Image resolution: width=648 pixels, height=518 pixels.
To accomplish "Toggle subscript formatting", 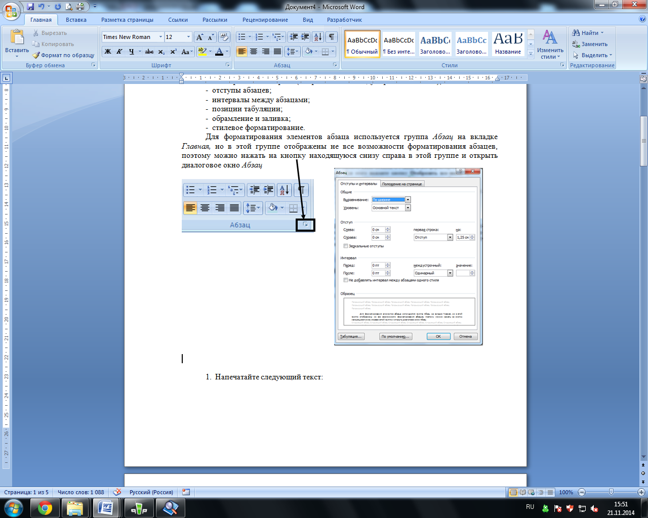I will 161,52.
